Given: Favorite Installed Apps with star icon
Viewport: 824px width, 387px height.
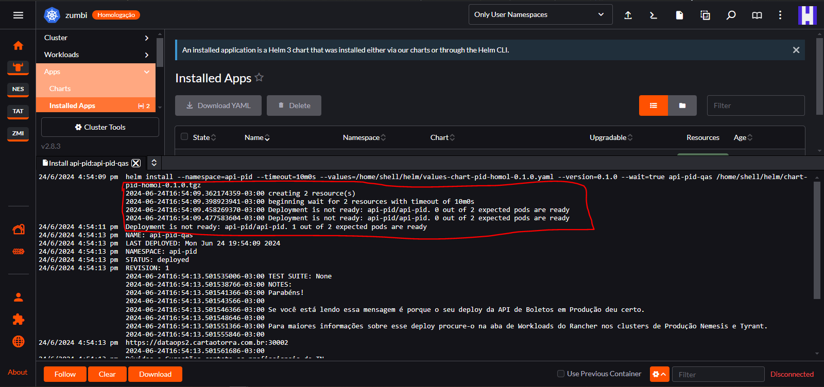Looking at the screenshot, I should 259,78.
